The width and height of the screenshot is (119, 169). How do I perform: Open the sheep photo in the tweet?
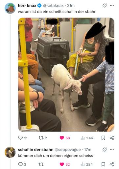click(x=66, y=75)
